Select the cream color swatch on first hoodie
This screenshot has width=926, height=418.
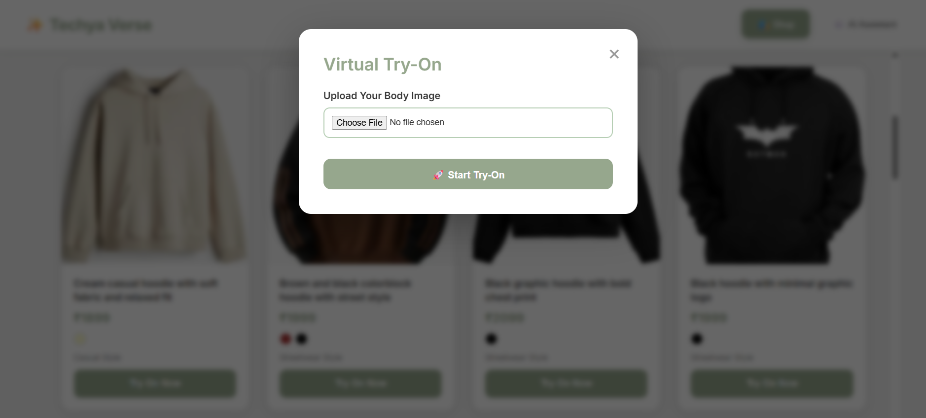80,339
